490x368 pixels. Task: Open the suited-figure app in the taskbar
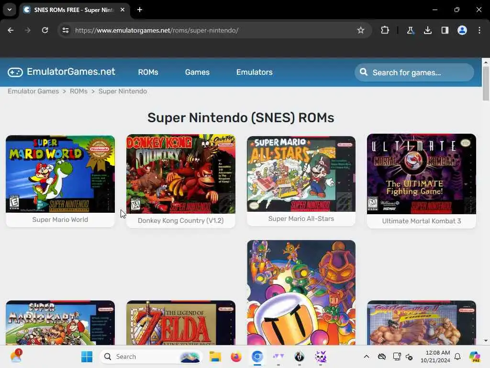pyautogui.click(x=300, y=356)
